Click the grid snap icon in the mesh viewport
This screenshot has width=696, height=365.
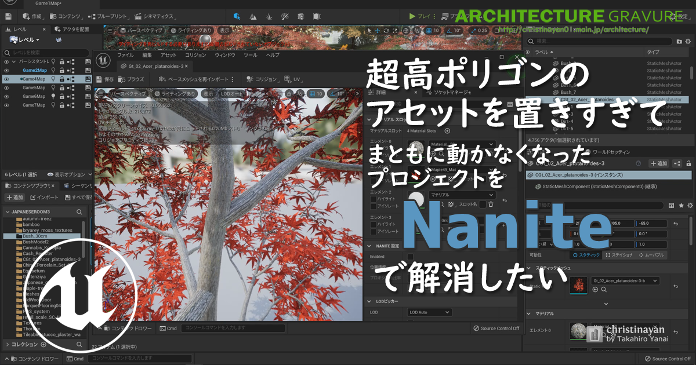point(312,94)
